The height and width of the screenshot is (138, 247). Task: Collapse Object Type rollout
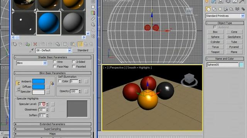click(225, 23)
